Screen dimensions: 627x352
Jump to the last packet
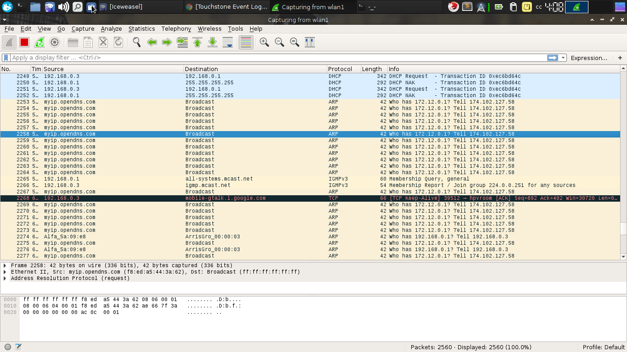(x=213, y=42)
